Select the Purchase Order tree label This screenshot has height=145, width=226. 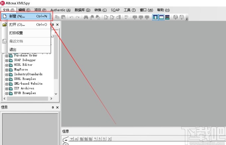click(26, 55)
